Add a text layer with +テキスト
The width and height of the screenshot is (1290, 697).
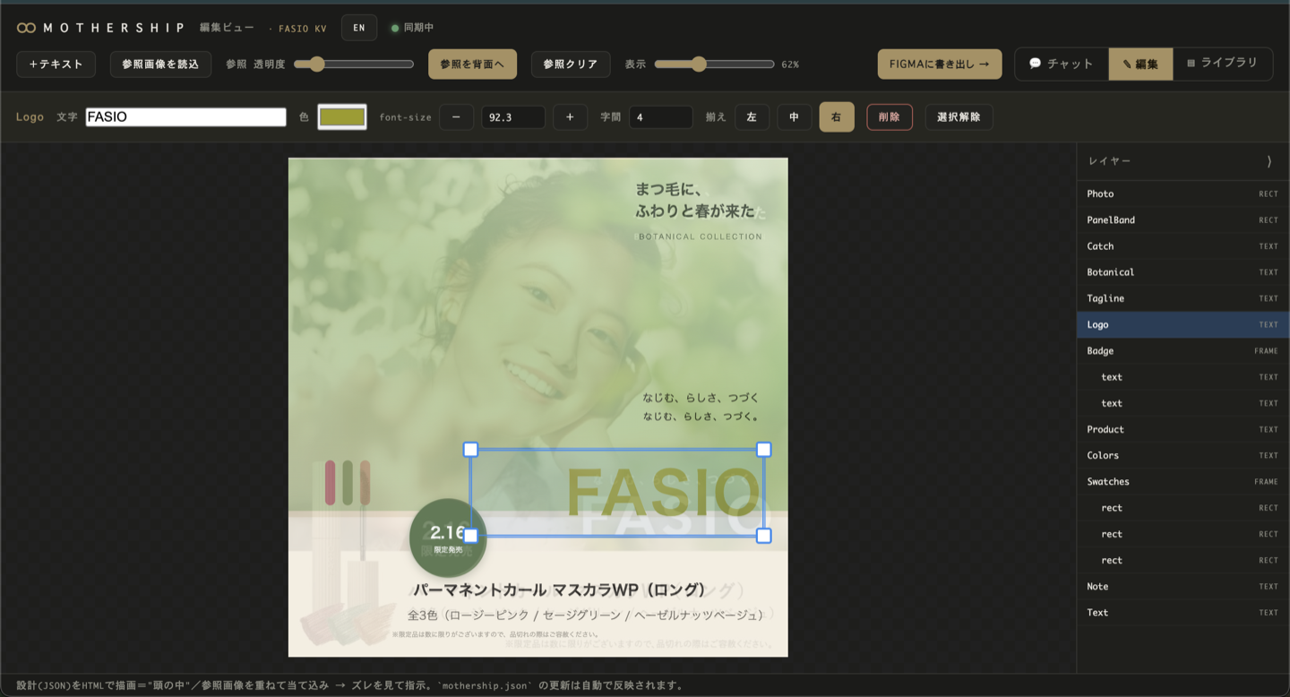56,65
